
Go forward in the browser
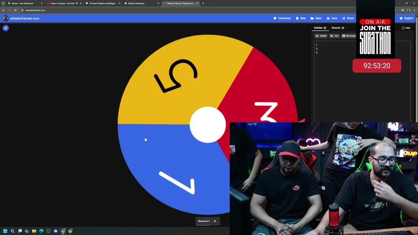click(9, 10)
